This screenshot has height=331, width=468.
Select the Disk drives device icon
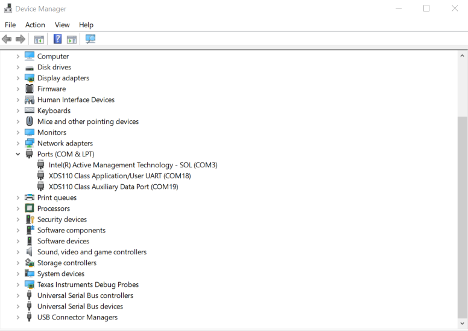[x=30, y=67]
